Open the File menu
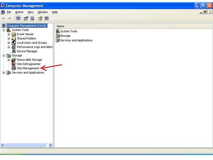The height and width of the screenshot is (160, 213). point(9,12)
